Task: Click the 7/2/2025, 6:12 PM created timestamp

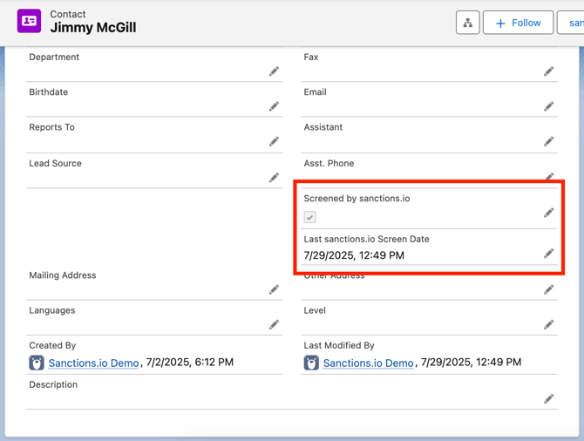Action: (189, 362)
